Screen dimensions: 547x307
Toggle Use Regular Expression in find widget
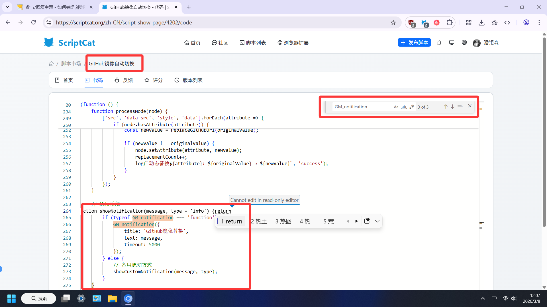(412, 107)
